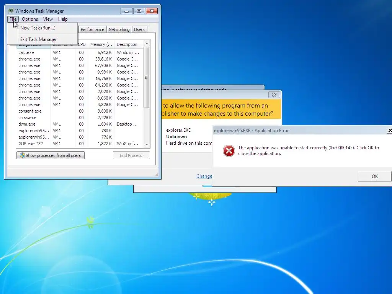
Task: Select chrome.exe using 64,200 K memory
Action: (80, 85)
